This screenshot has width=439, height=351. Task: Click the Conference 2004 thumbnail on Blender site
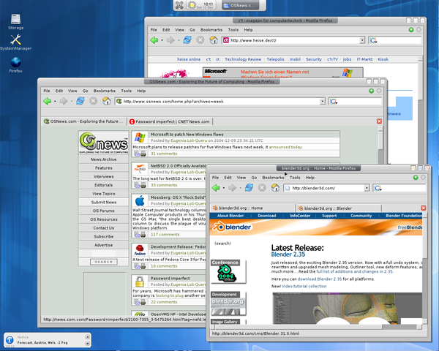point(228,272)
